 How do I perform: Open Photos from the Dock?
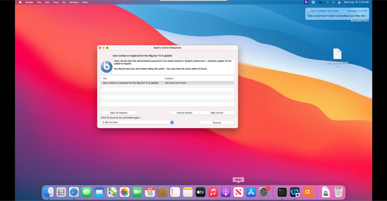[125, 192]
